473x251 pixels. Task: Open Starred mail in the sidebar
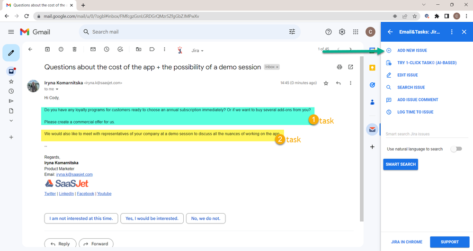(x=11, y=81)
